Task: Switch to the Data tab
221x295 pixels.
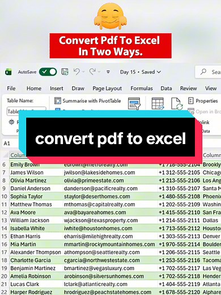Action: pyautogui.click(x=166, y=88)
